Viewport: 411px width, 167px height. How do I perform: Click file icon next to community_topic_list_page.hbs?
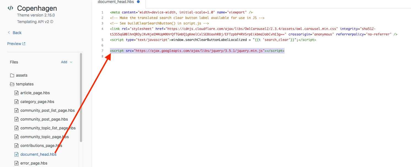pyautogui.click(x=17, y=128)
